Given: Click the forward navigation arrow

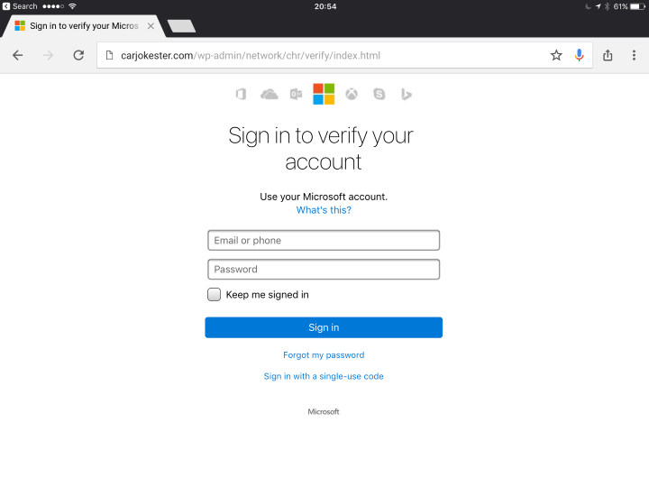Looking at the screenshot, I should [48, 55].
